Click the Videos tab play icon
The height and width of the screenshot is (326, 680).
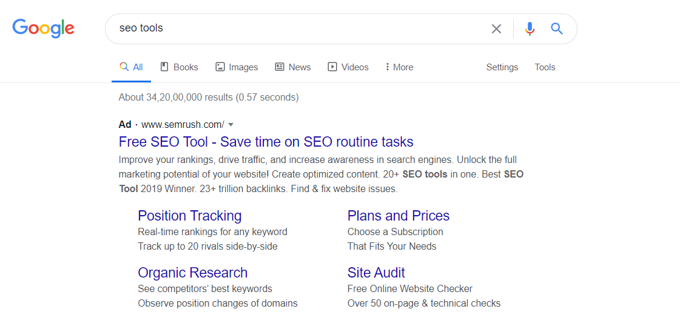click(x=332, y=67)
